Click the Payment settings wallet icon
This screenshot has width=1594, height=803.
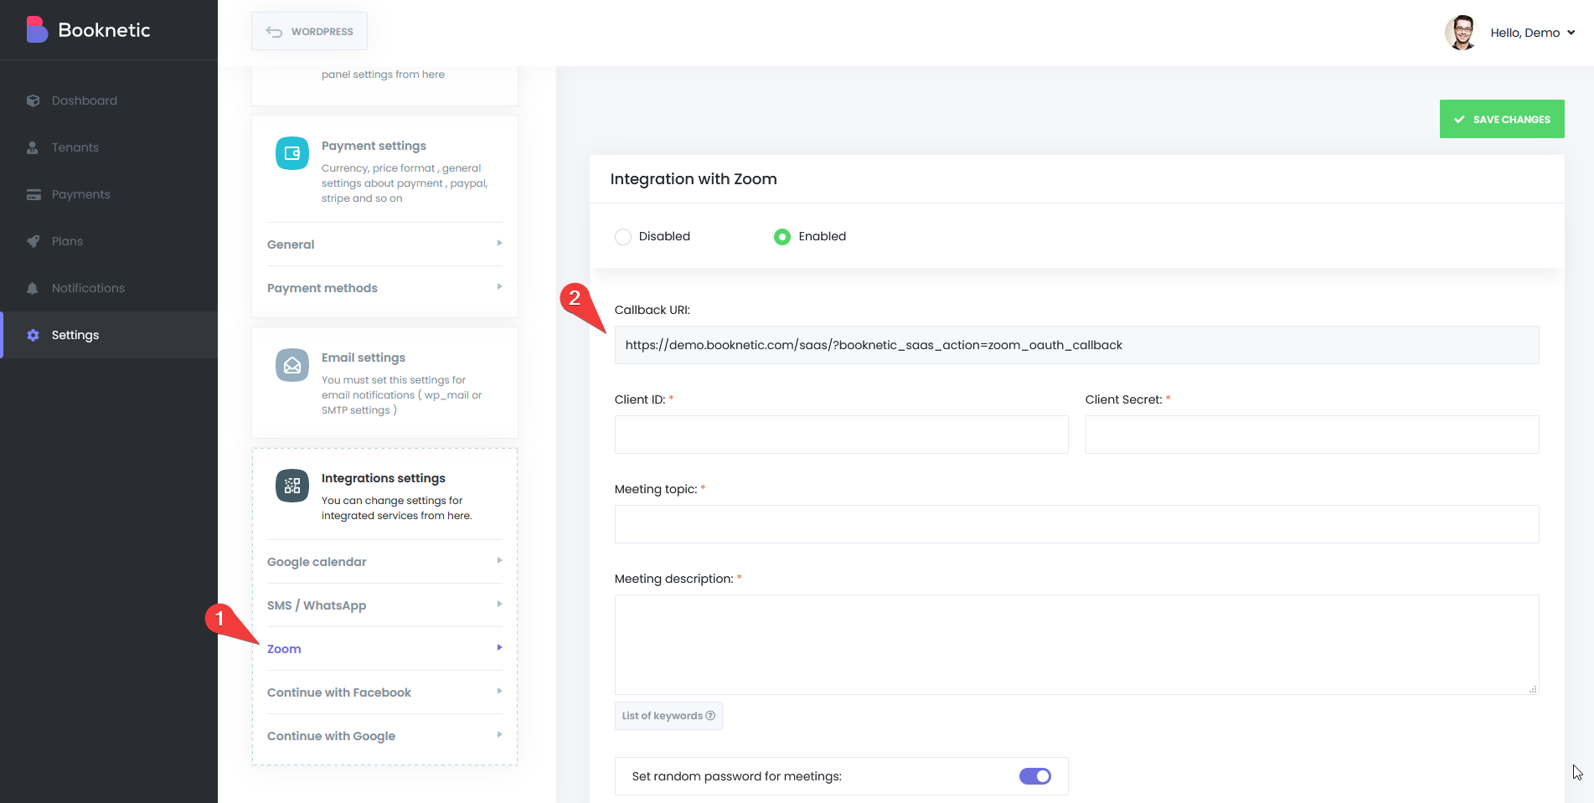coord(292,153)
